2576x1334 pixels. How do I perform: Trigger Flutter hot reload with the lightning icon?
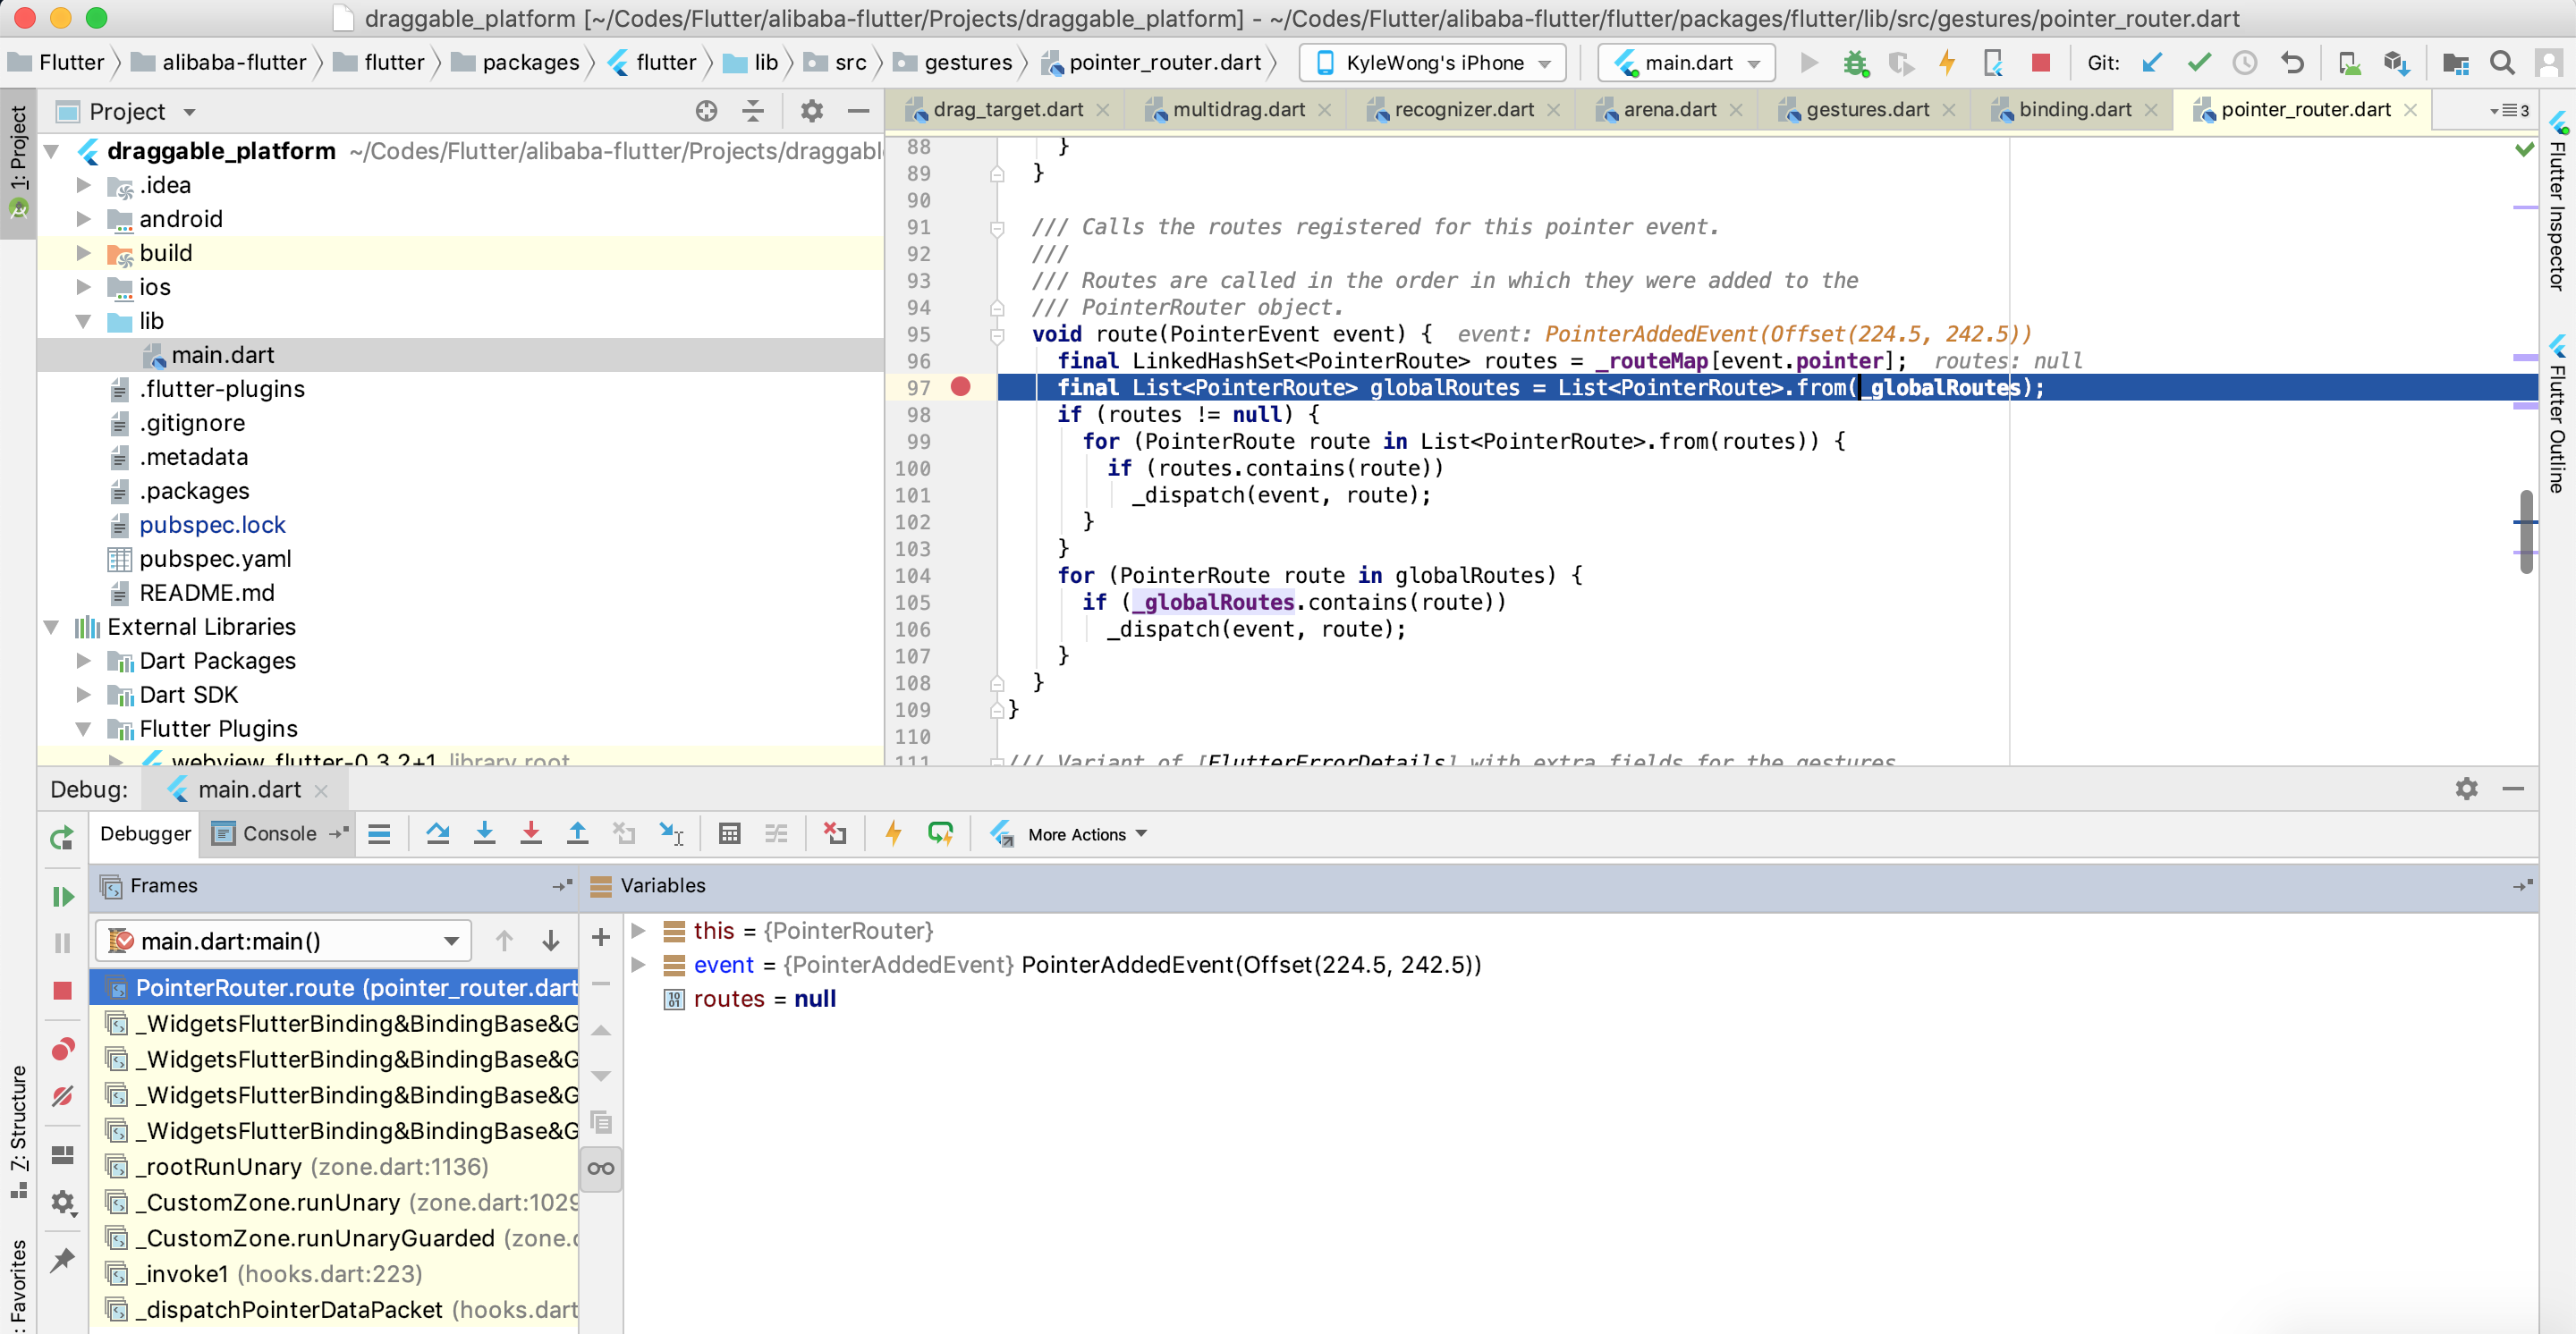tap(1948, 62)
